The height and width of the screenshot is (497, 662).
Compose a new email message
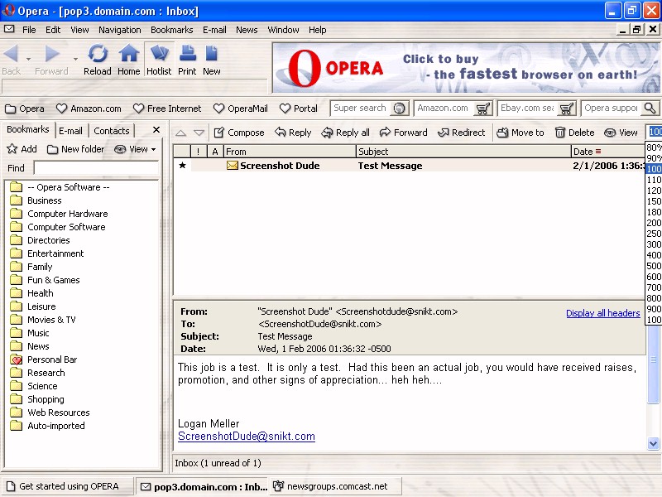click(239, 133)
